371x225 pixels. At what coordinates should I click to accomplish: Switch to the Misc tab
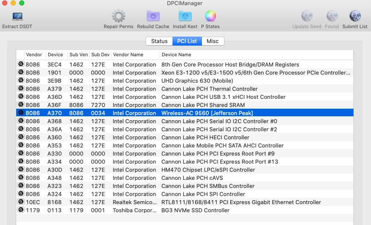213,41
